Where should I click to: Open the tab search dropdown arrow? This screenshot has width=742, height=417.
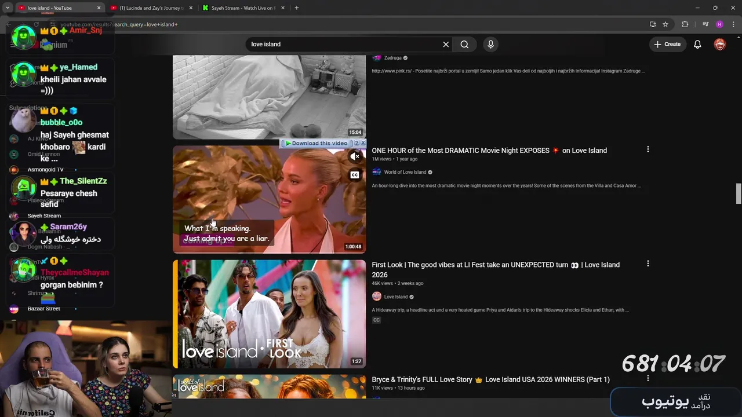pyautogui.click(x=8, y=8)
